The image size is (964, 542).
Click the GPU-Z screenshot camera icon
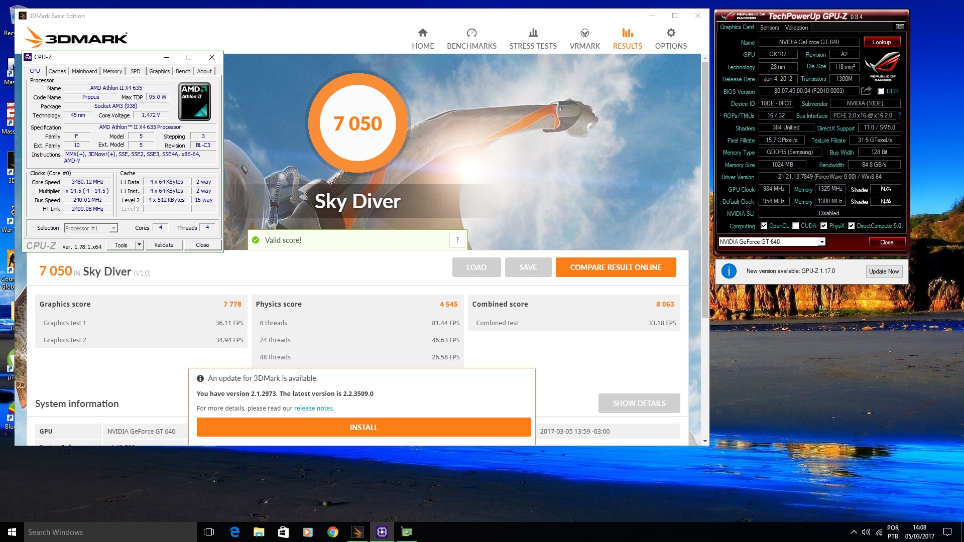(x=899, y=27)
